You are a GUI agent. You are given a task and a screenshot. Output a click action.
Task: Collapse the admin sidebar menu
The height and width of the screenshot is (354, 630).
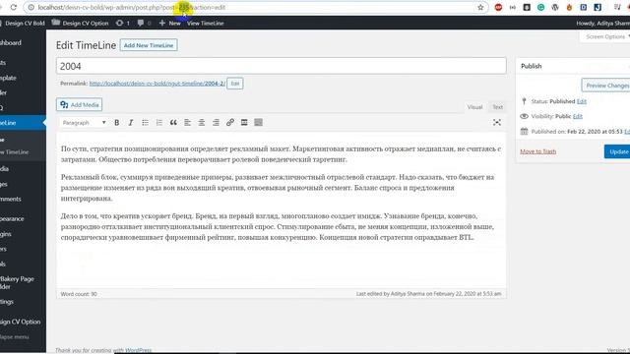point(16,337)
